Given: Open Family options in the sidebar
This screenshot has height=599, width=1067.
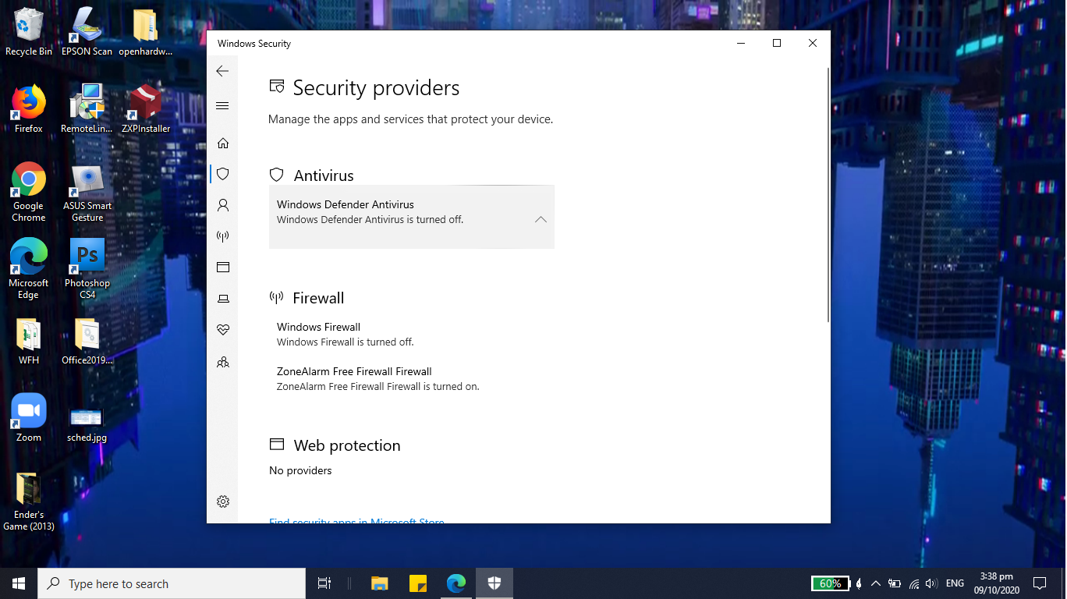Looking at the screenshot, I should 223,362.
